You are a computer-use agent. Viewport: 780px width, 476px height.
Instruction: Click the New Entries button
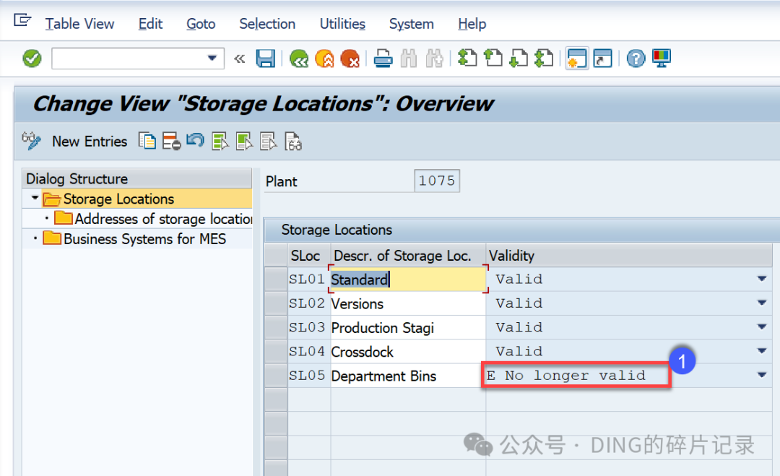(x=90, y=142)
